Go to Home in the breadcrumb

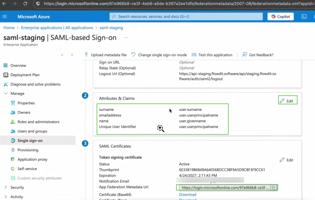click(x=9, y=28)
